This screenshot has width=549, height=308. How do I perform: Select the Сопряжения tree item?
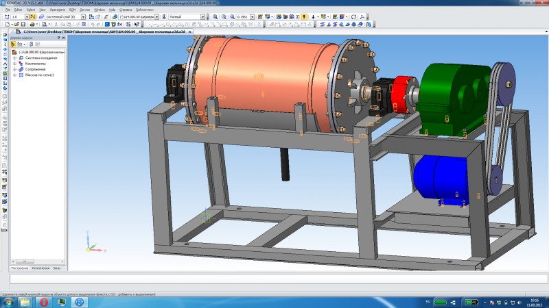pos(36,69)
